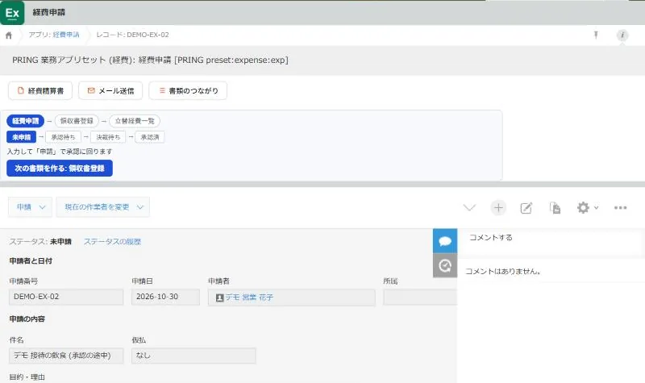Image resolution: width=645 pixels, height=383 pixels.
Task: Click the 承認待ち status chip
Action: (x=63, y=137)
